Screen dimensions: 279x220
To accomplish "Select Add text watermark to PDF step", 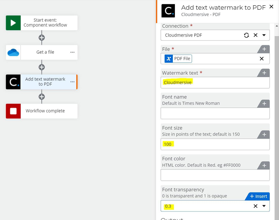I will tap(42, 82).
